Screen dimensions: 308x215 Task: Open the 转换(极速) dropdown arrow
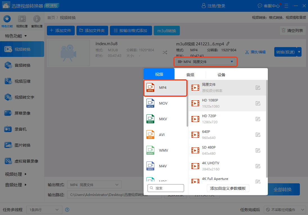(x=299, y=52)
